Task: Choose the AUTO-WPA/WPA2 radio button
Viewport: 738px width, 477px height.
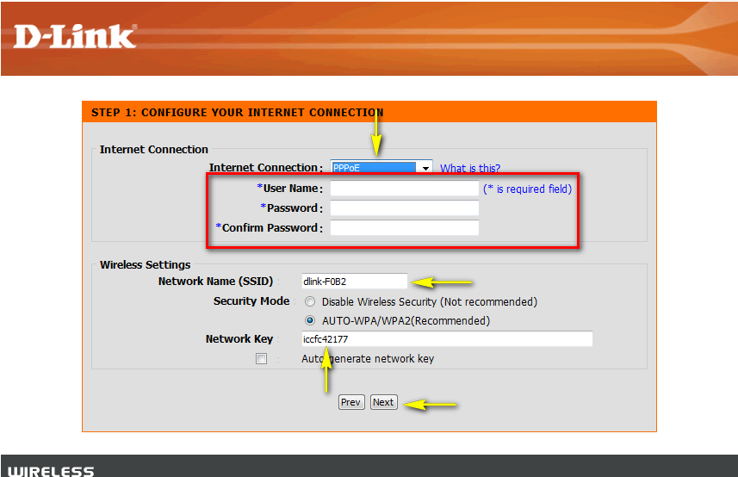Action: click(x=310, y=321)
